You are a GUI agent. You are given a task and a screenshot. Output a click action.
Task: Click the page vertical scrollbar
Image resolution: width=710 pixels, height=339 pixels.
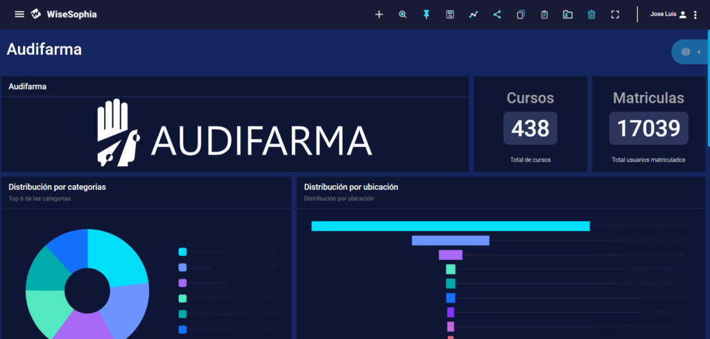tap(708, 88)
